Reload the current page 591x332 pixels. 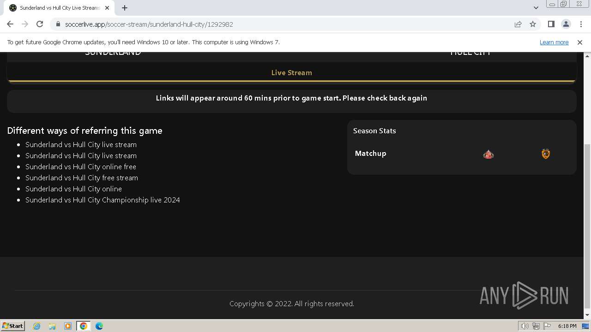(x=40, y=24)
